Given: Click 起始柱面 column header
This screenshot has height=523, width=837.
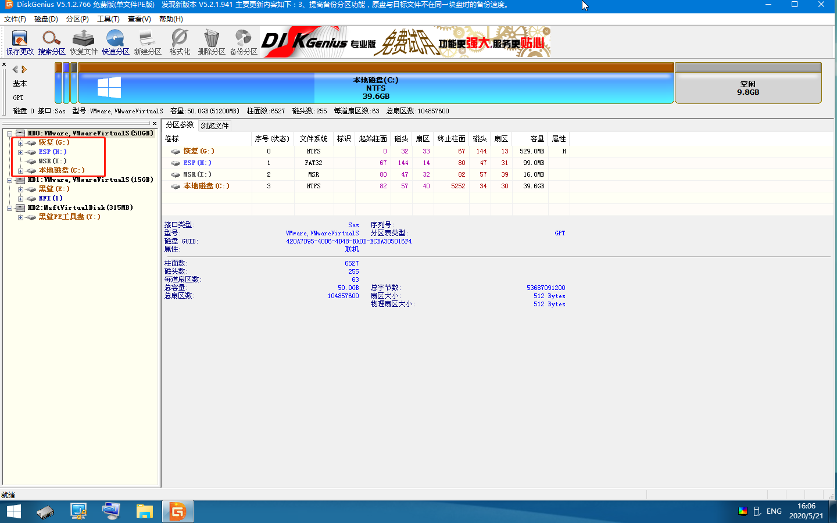Looking at the screenshot, I should click(373, 139).
